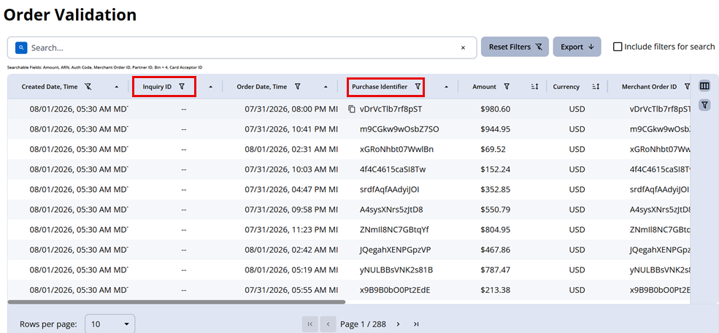719x333 pixels.
Task: Click order date 07/31/2026, 11:23 PM
Action: pyautogui.click(x=291, y=230)
